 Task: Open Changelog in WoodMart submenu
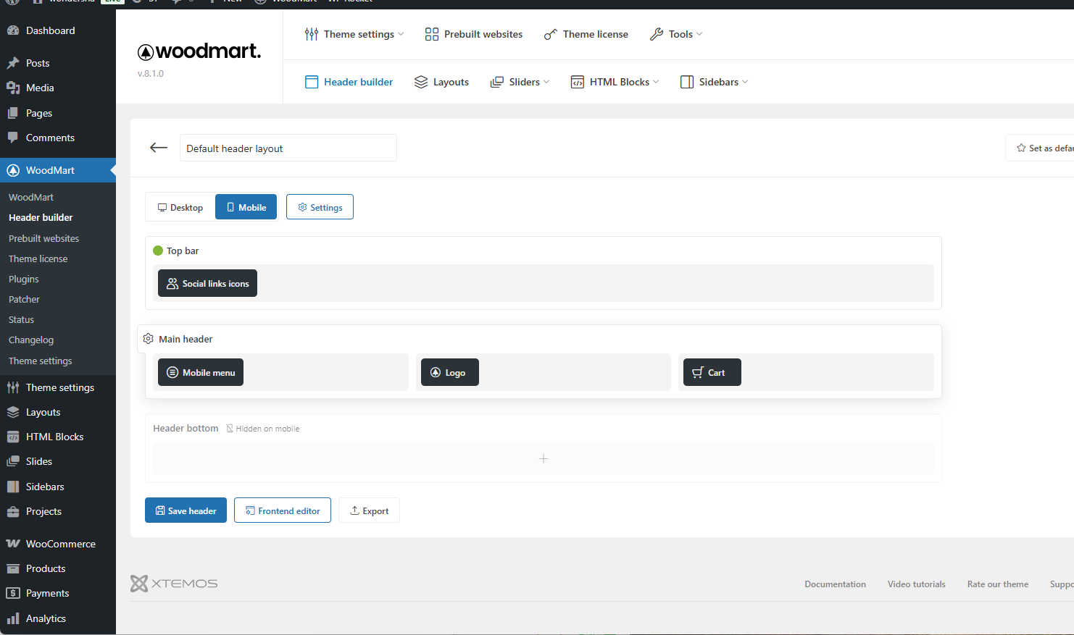point(31,340)
